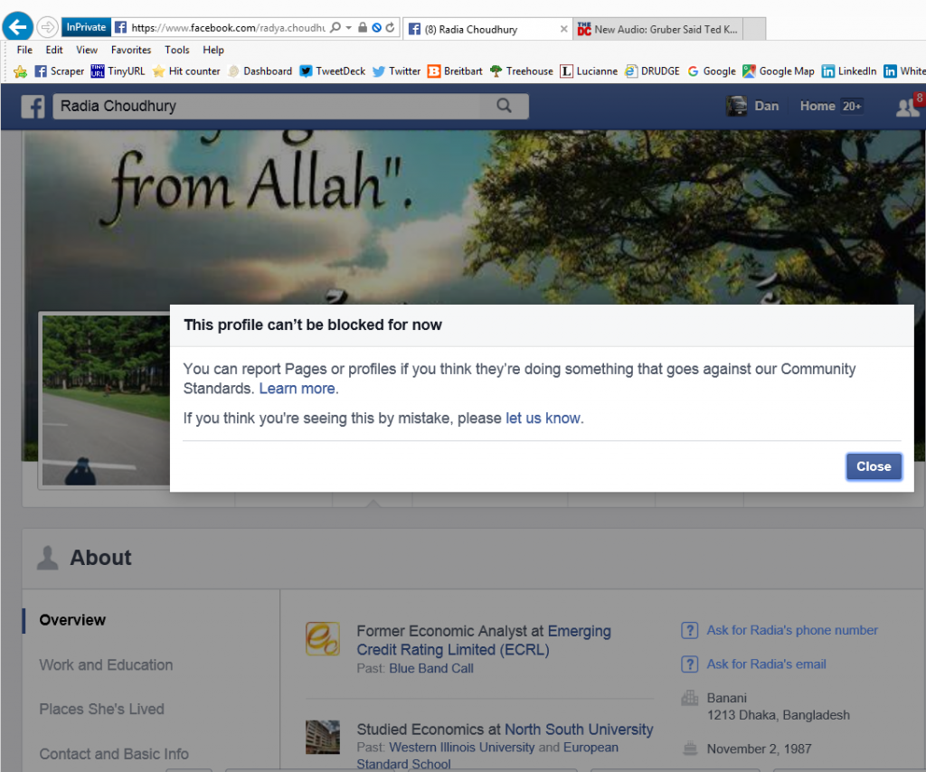The image size is (926, 772).
Task: Click the About heading
Action: coord(101,559)
